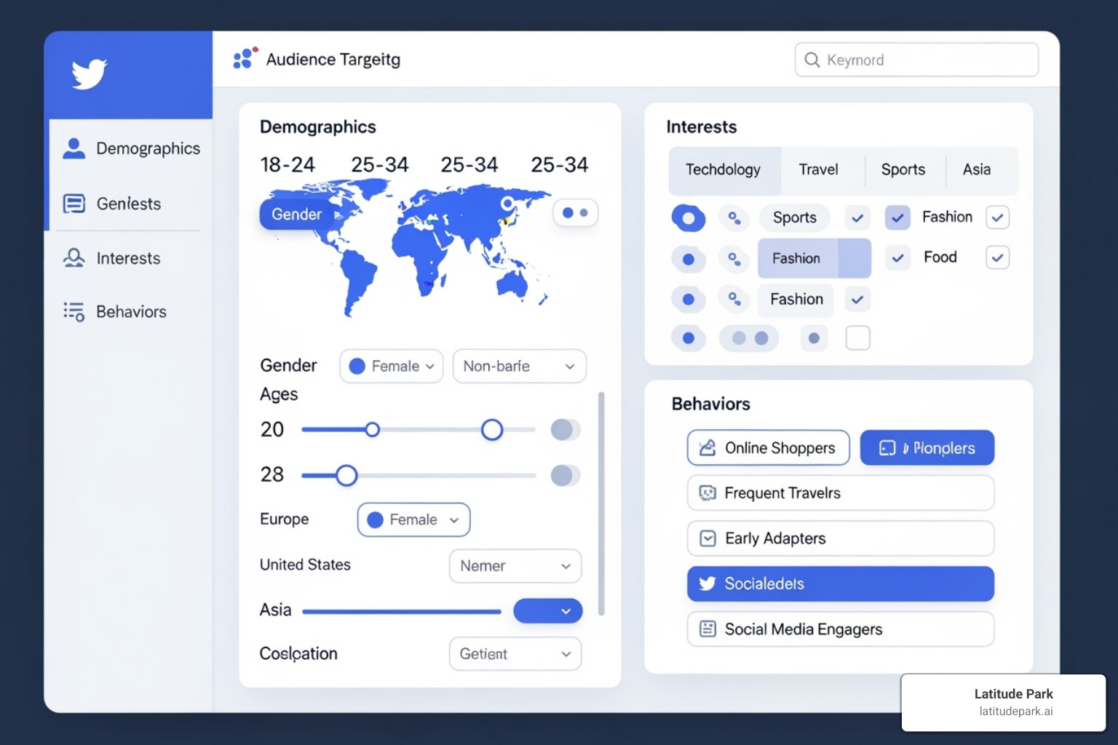1118x745 pixels.
Task: Open the Non-barfe gender dropdown
Action: point(519,366)
